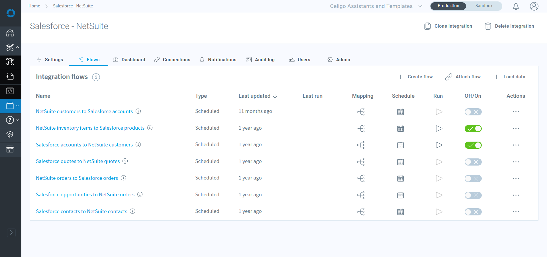Click Integration flows info icon
Viewport: 547px width, 257px height.
(x=96, y=77)
